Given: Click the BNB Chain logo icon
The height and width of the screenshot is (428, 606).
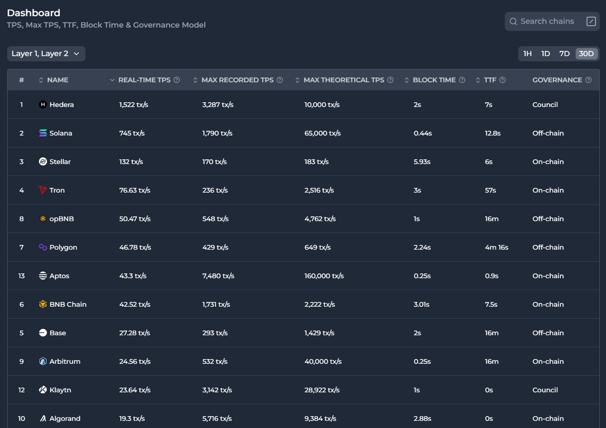Looking at the screenshot, I should (x=43, y=304).
